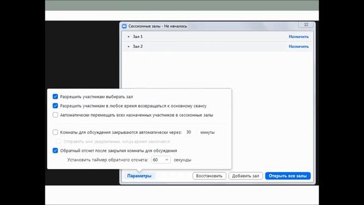Select the 'Зал 2' row label
This screenshot has height=205, width=364.
point(138,47)
